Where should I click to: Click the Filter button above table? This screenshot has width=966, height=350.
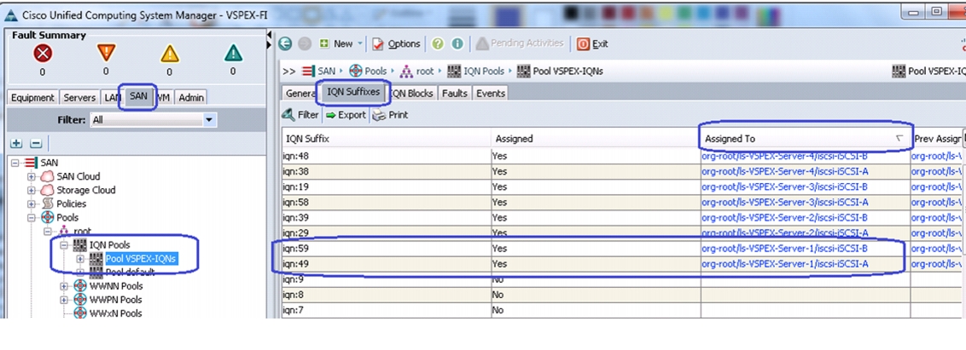[x=300, y=114]
